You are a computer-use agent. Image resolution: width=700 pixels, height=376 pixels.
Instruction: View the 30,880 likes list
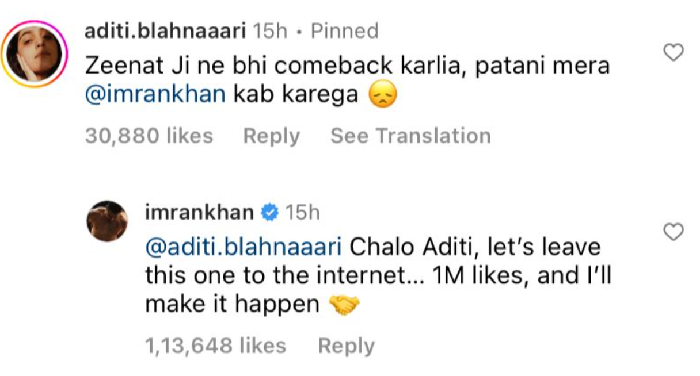(149, 136)
